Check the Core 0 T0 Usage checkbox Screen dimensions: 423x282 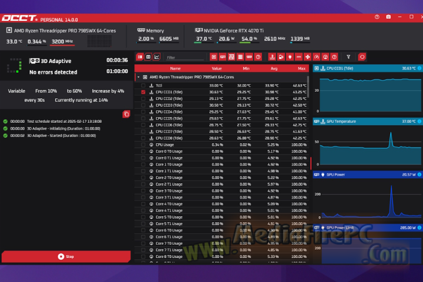[143, 152]
